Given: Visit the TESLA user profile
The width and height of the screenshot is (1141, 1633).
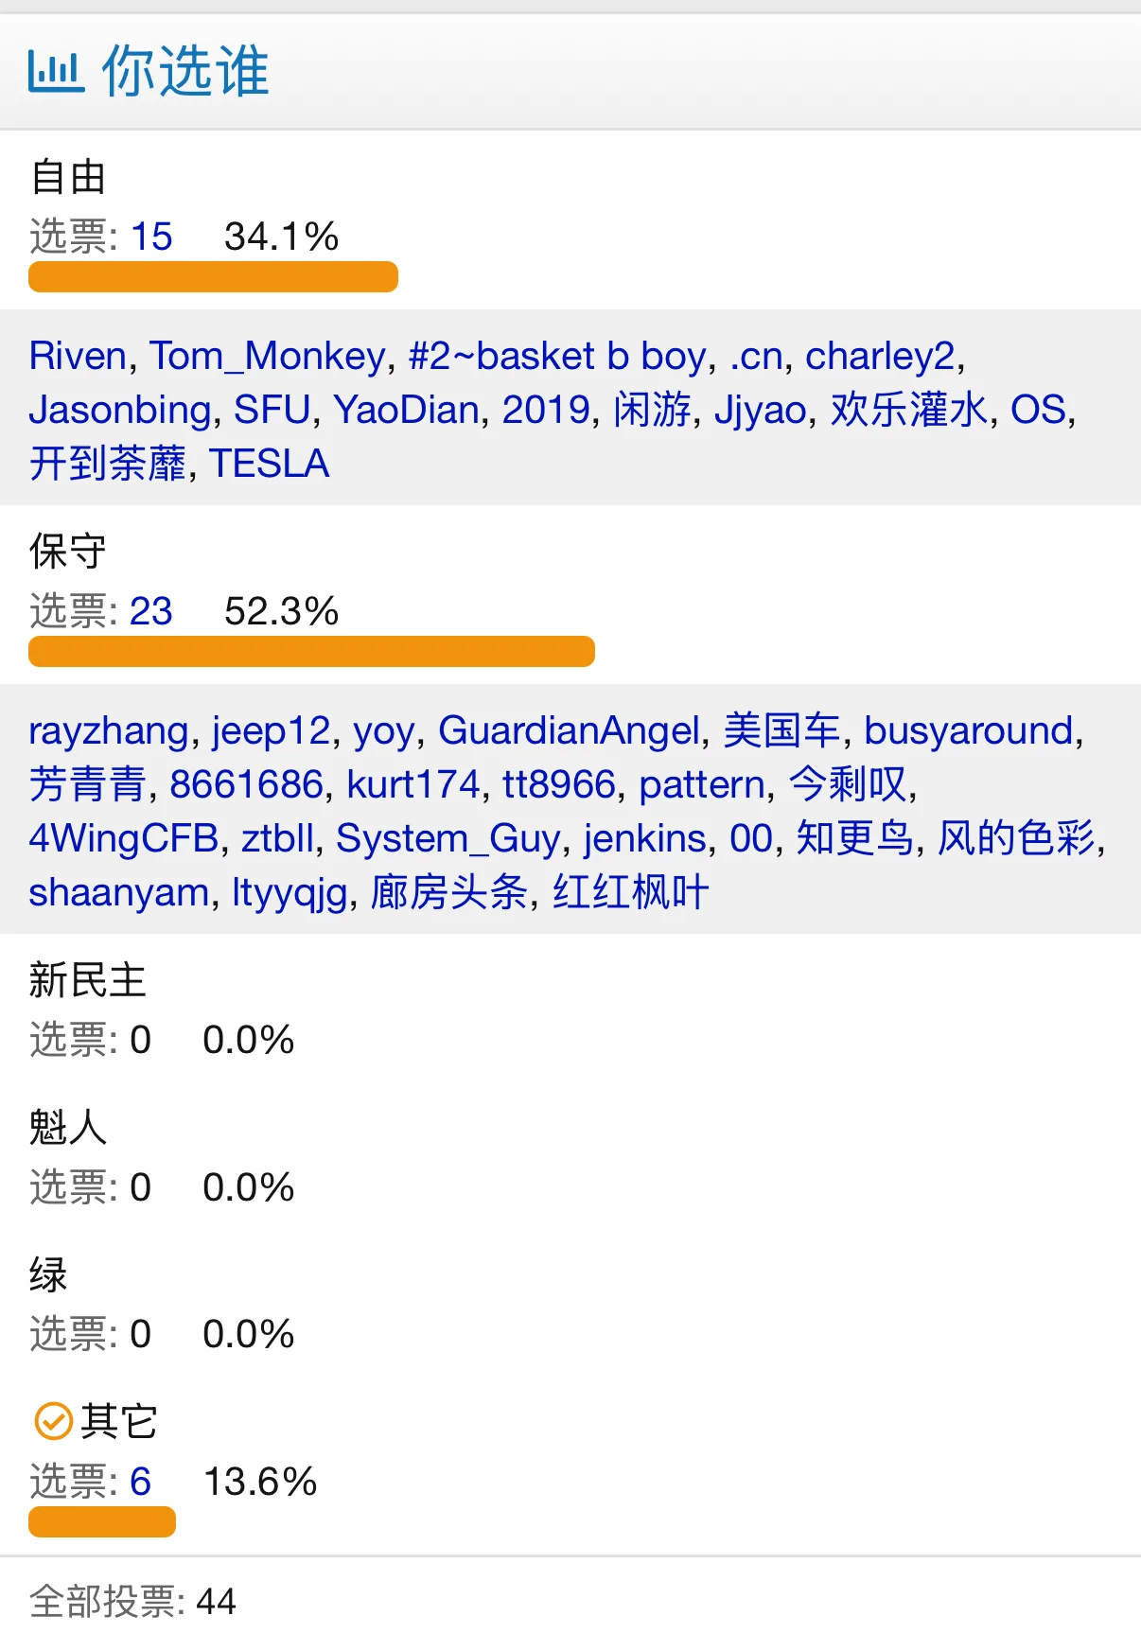Looking at the screenshot, I should coord(270,464).
